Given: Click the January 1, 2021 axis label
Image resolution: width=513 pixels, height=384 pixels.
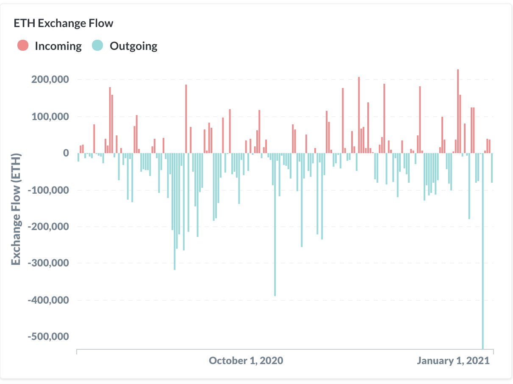Looking at the screenshot, I should [453, 361].
